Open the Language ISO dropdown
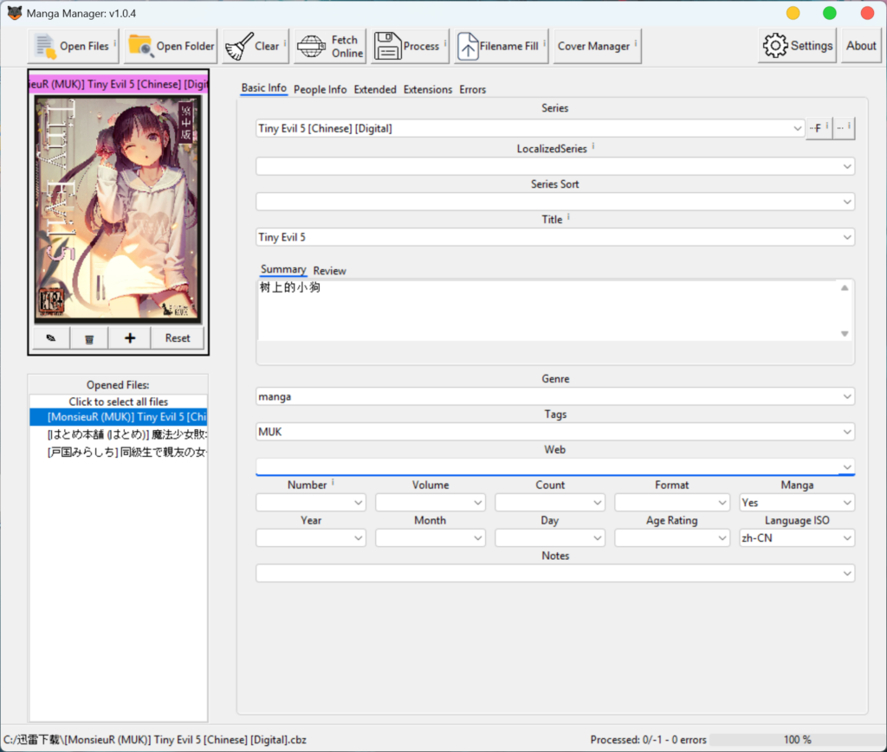 click(847, 538)
